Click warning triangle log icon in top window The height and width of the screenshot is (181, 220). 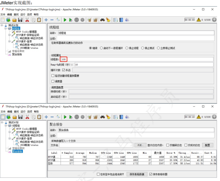pyautogui.click(x=199, y=19)
